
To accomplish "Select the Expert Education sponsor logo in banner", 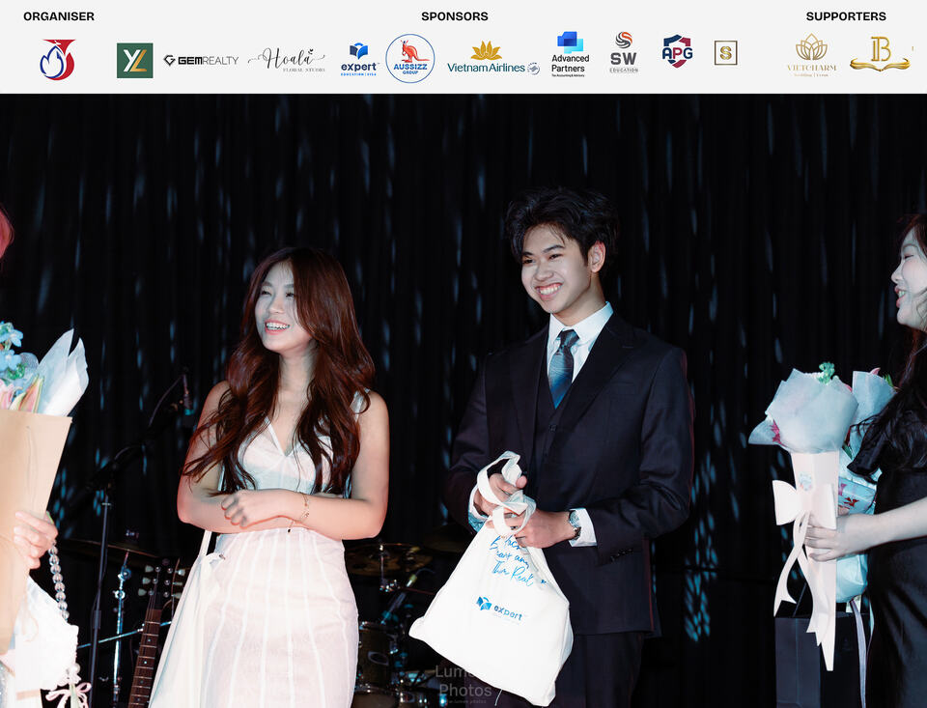I will coord(359,60).
